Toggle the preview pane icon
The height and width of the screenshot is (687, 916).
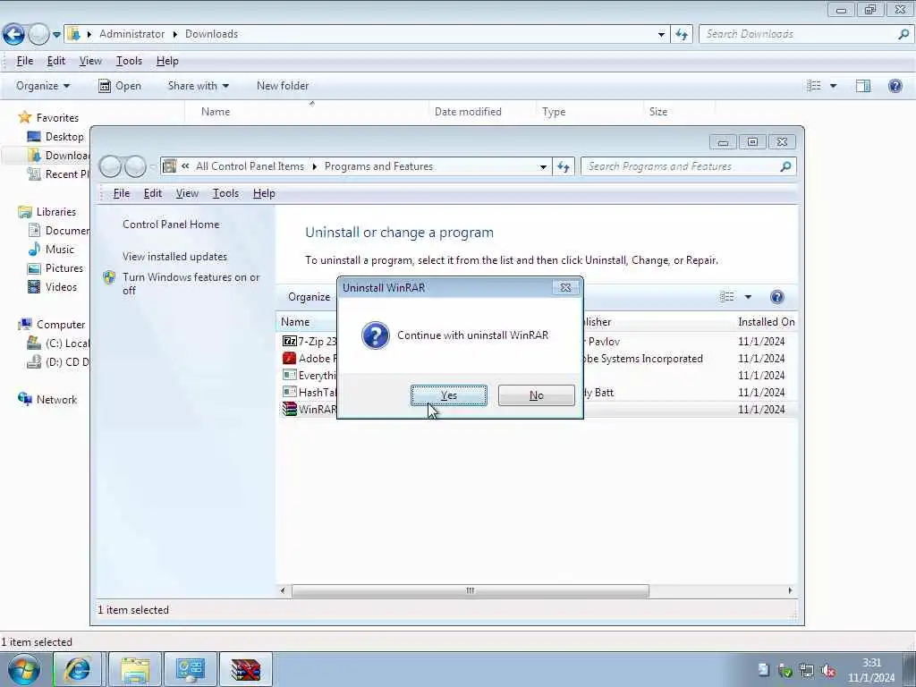click(x=863, y=86)
